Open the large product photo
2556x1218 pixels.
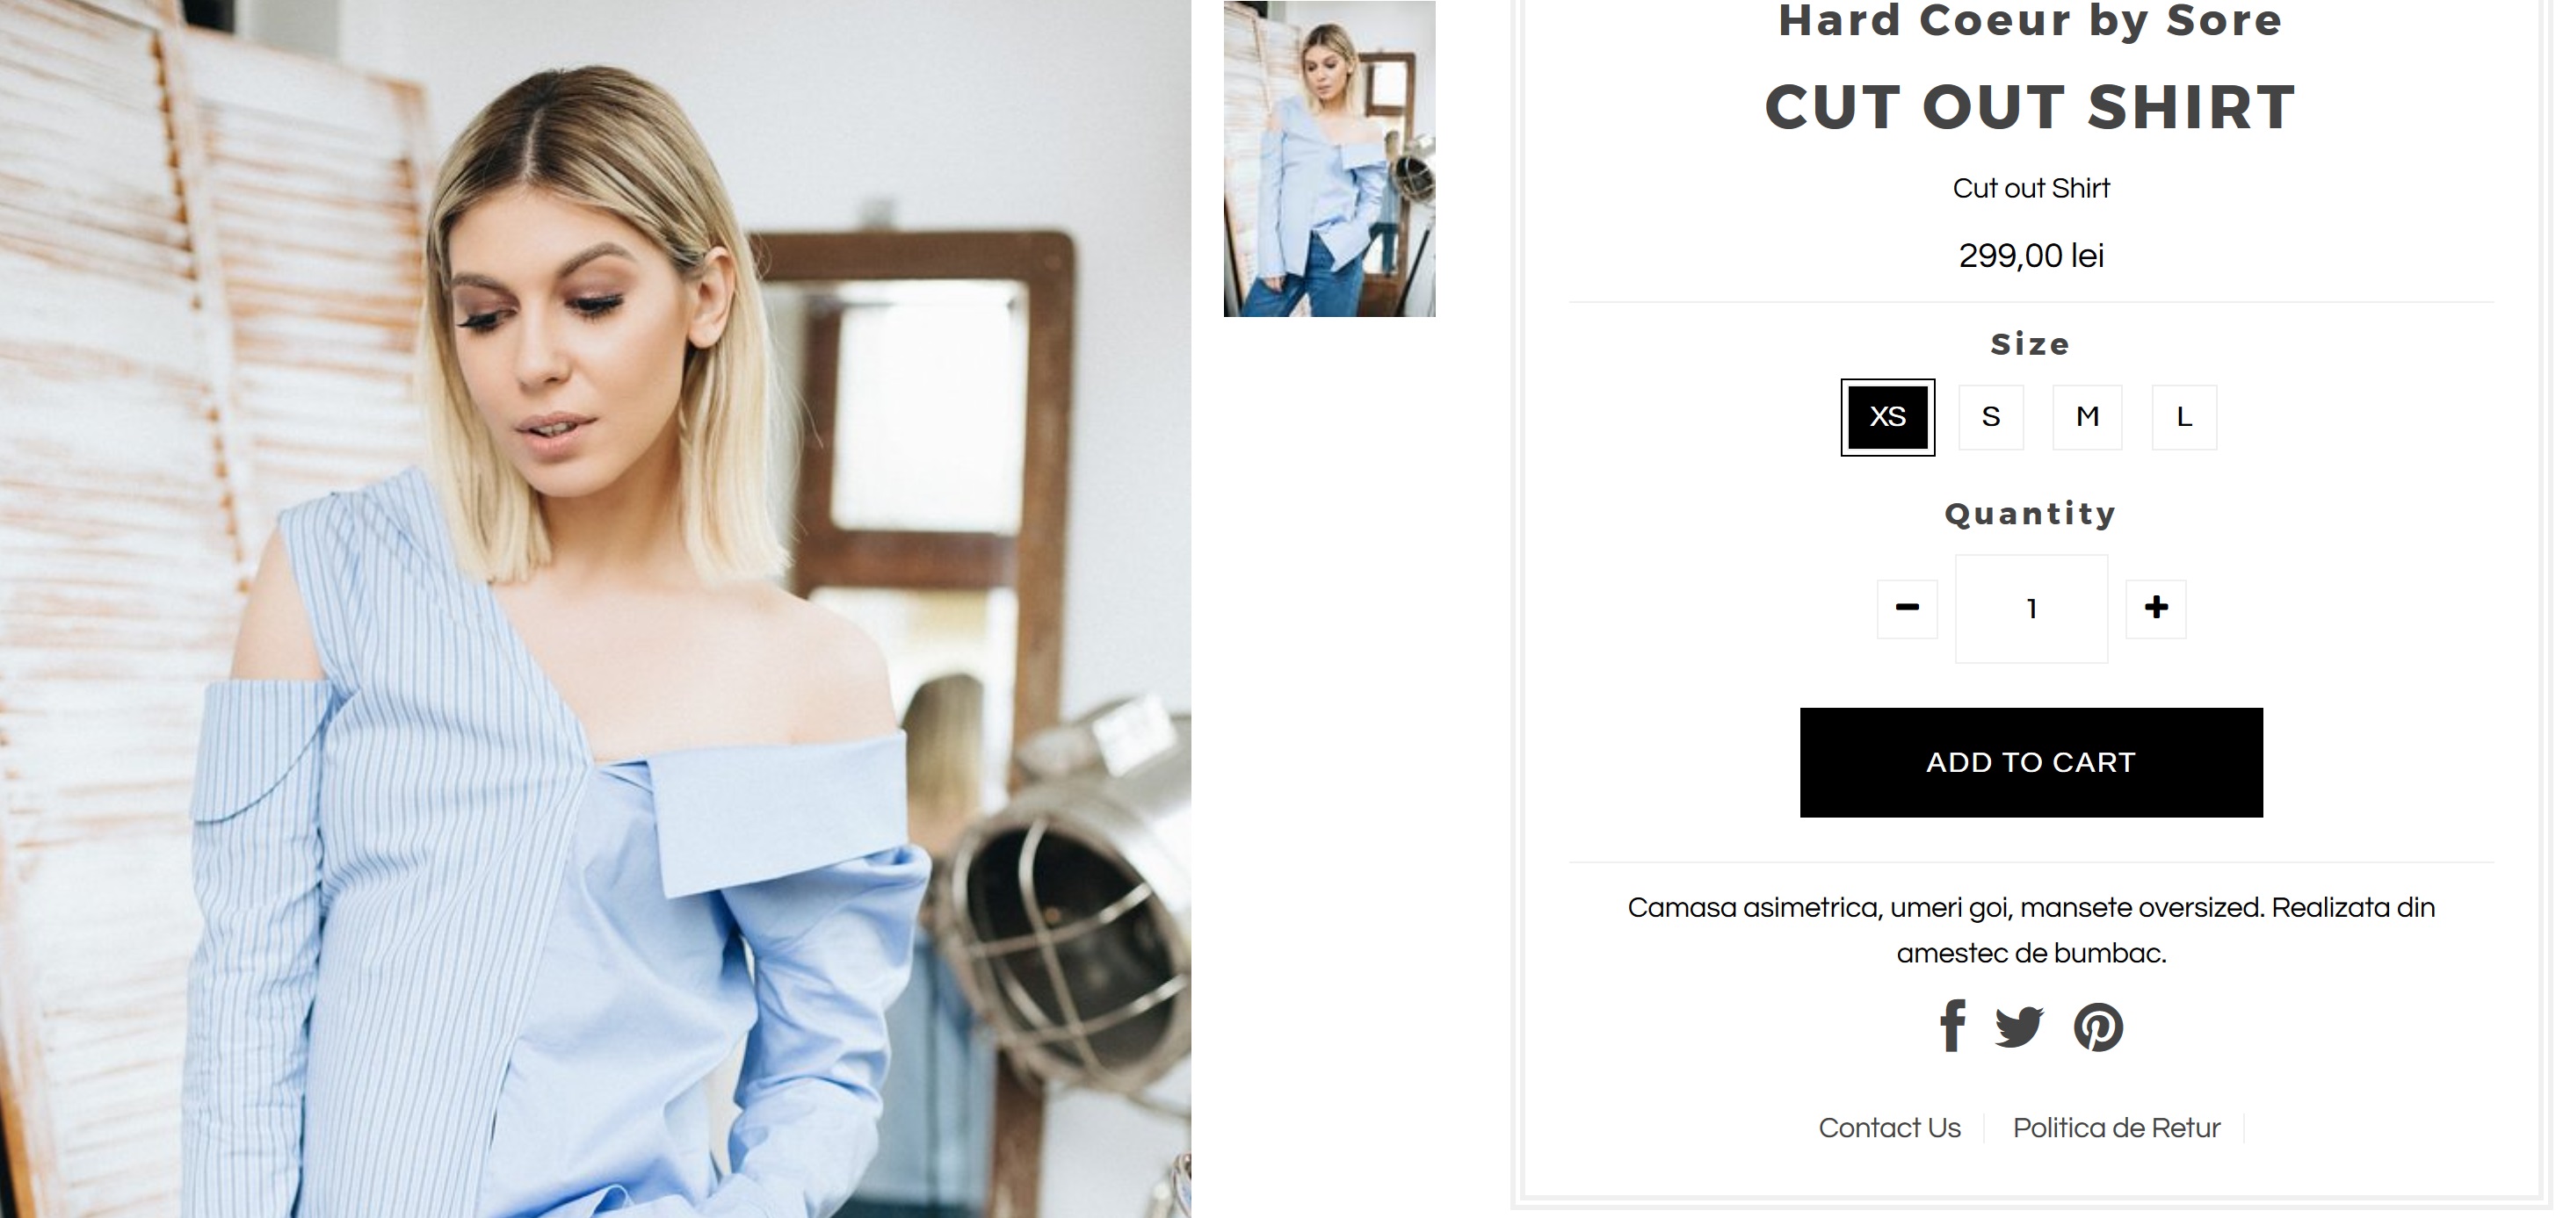[596, 609]
